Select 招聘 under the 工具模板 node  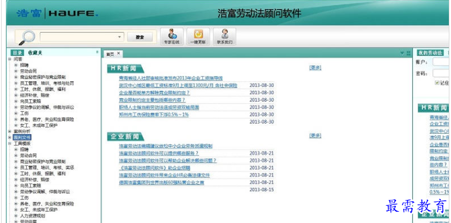pyautogui.click(x=24, y=149)
